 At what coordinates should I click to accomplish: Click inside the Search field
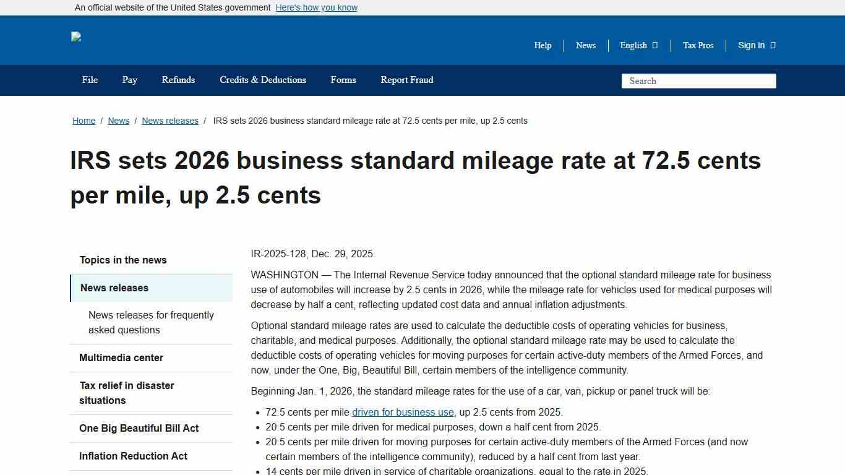pyautogui.click(x=698, y=81)
